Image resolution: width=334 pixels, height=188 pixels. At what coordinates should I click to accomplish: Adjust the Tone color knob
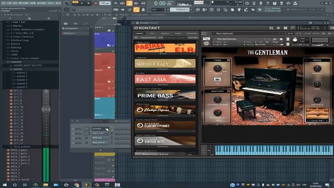[x=218, y=68]
